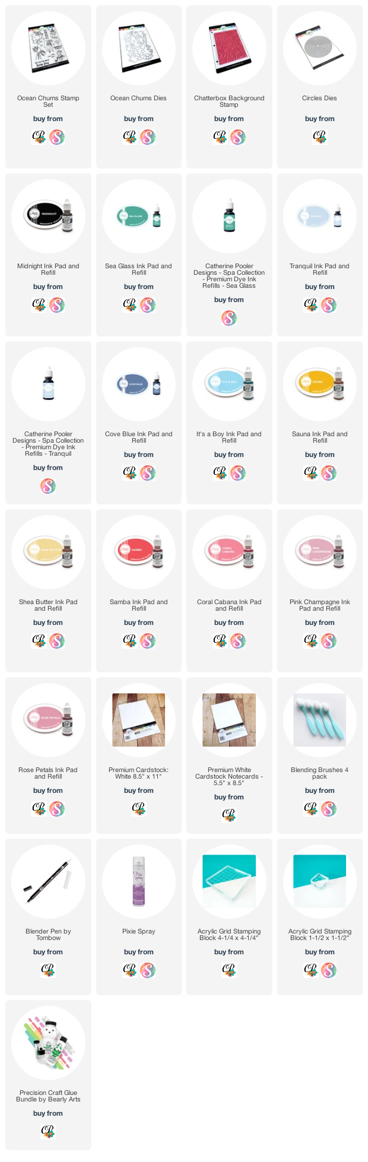Click Catherine Pooler icon under Premium White Cardstock Notecards
Image resolution: width=368 pixels, height=1162 pixels.
(x=229, y=815)
